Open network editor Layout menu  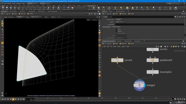(123, 47)
